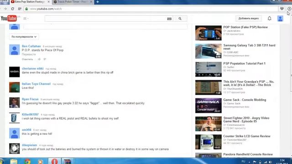Open WinRAR in the taskbar
Viewport: 292px width, 164px height.
68,161
